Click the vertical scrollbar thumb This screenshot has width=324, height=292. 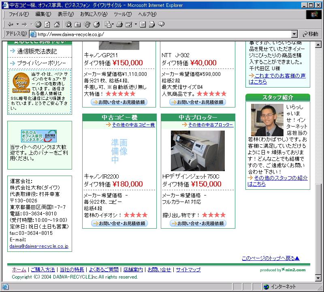click(318, 229)
